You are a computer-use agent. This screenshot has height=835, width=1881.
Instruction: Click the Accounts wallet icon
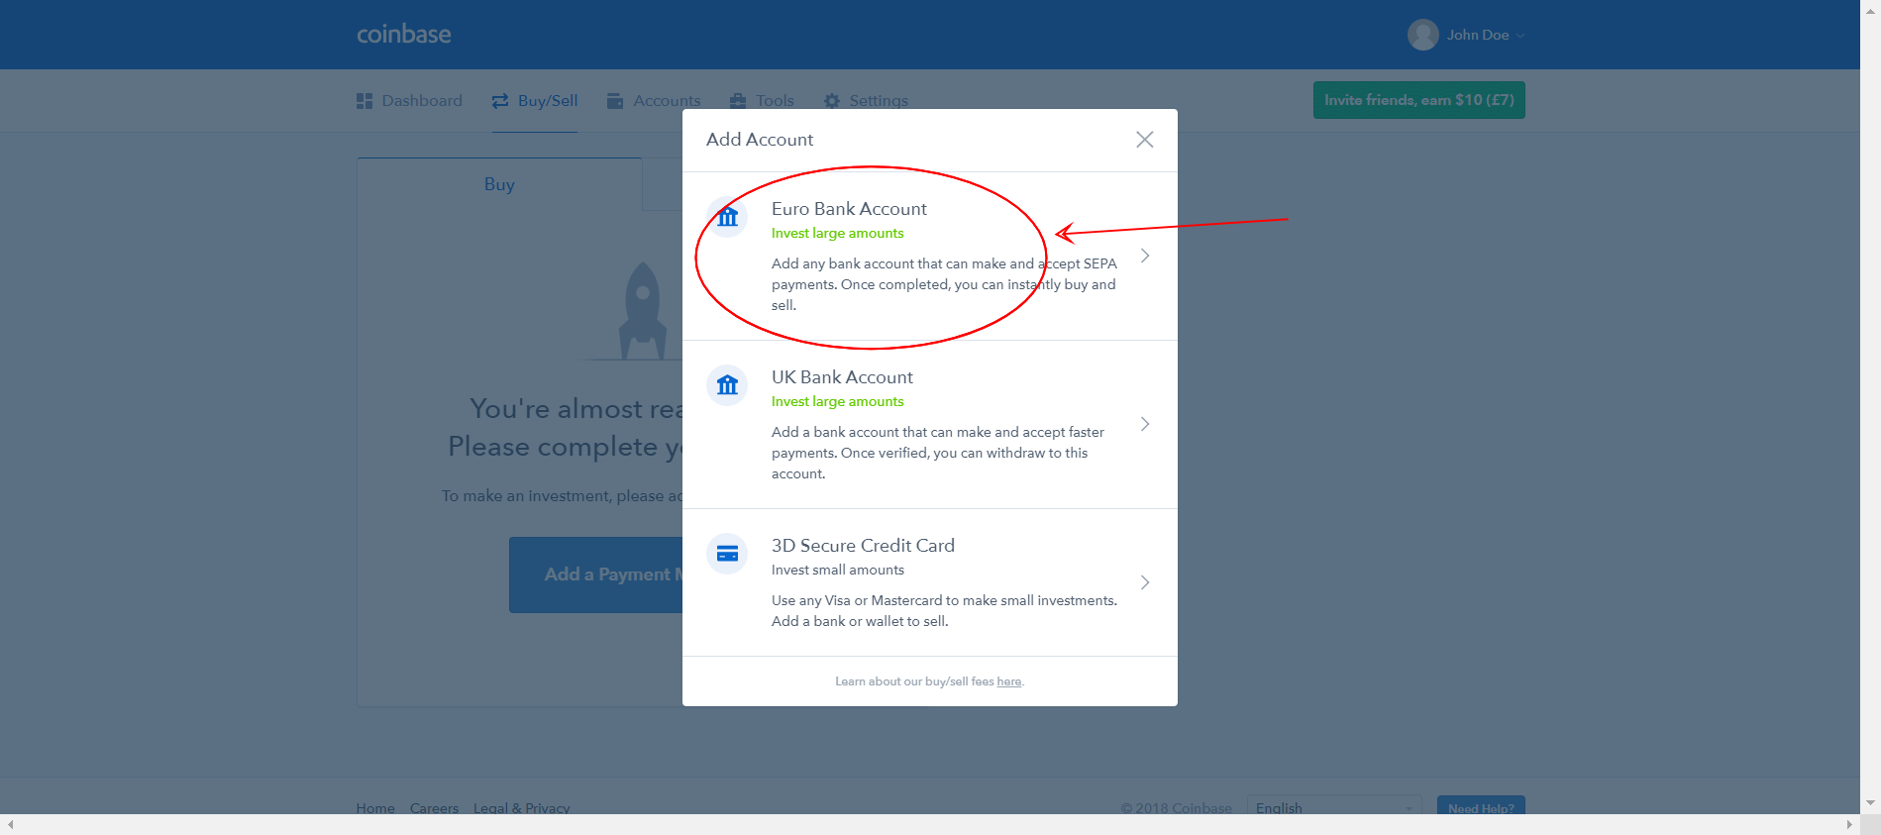pyautogui.click(x=615, y=101)
